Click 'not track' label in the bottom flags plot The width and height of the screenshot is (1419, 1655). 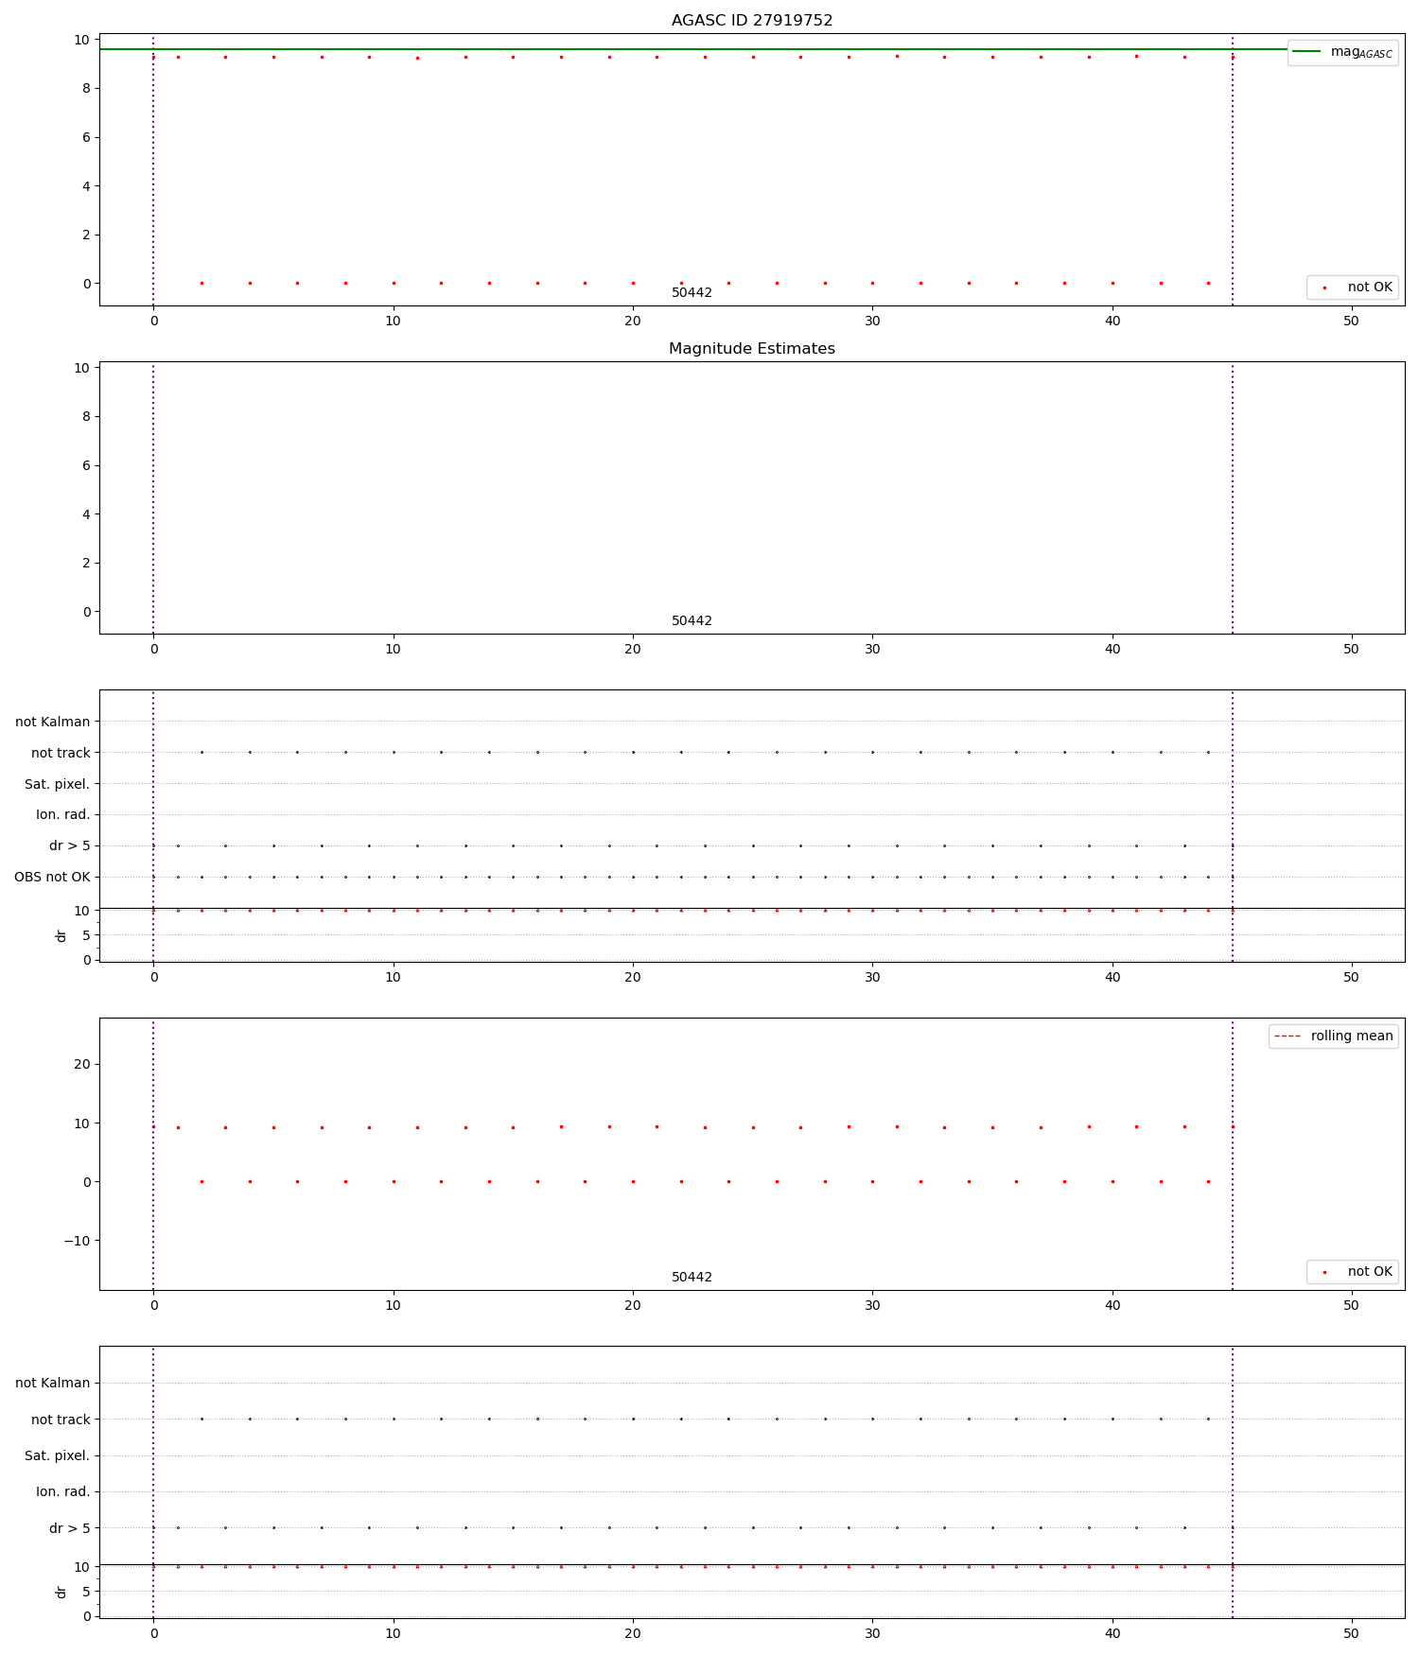[61, 1420]
